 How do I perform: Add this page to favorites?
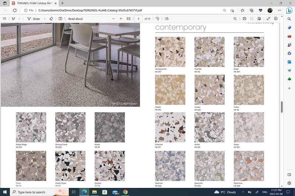pyautogui.click(x=232, y=10)
